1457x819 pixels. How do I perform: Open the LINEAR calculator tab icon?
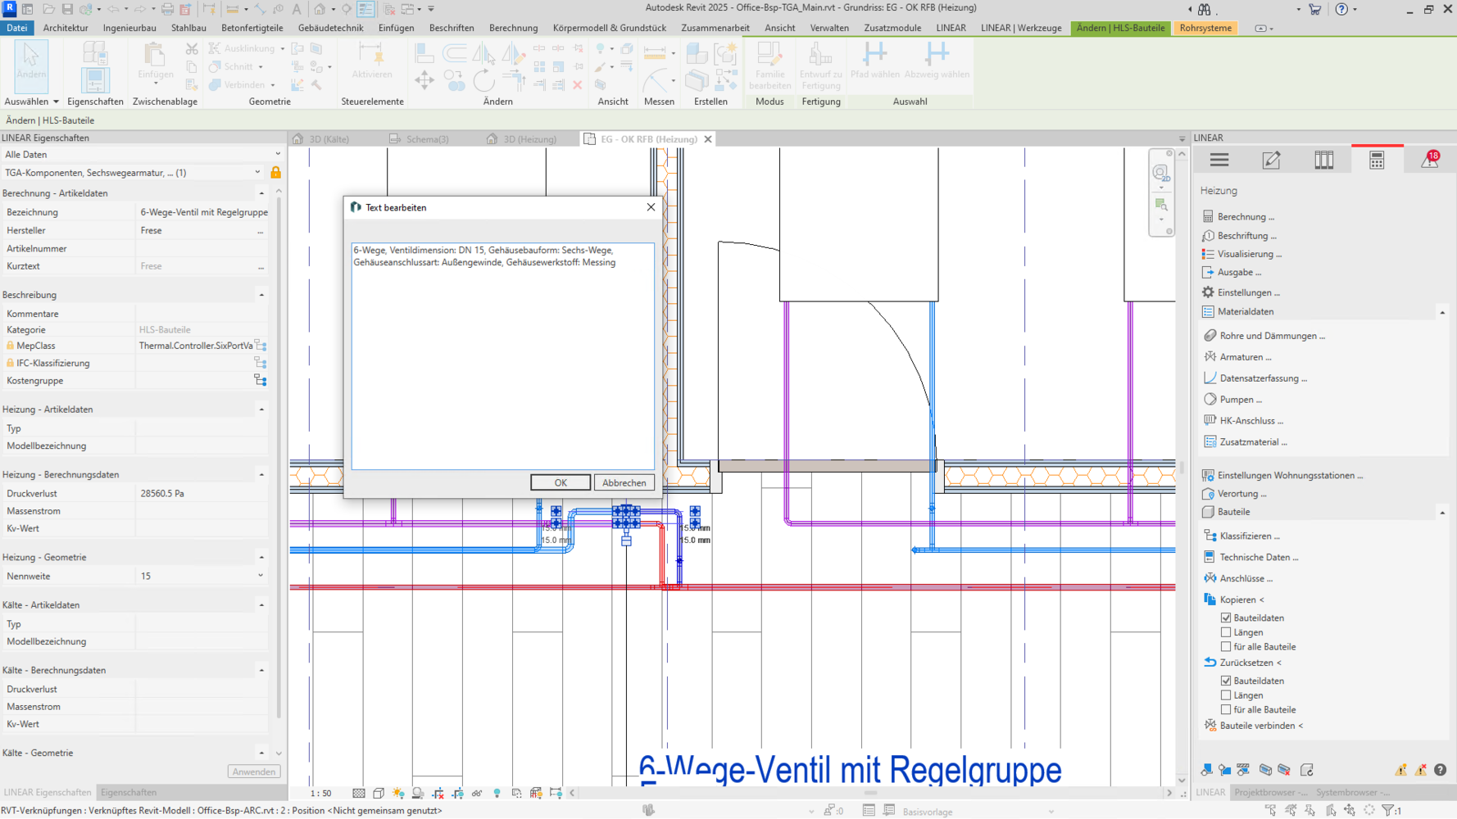(1377, 161)
